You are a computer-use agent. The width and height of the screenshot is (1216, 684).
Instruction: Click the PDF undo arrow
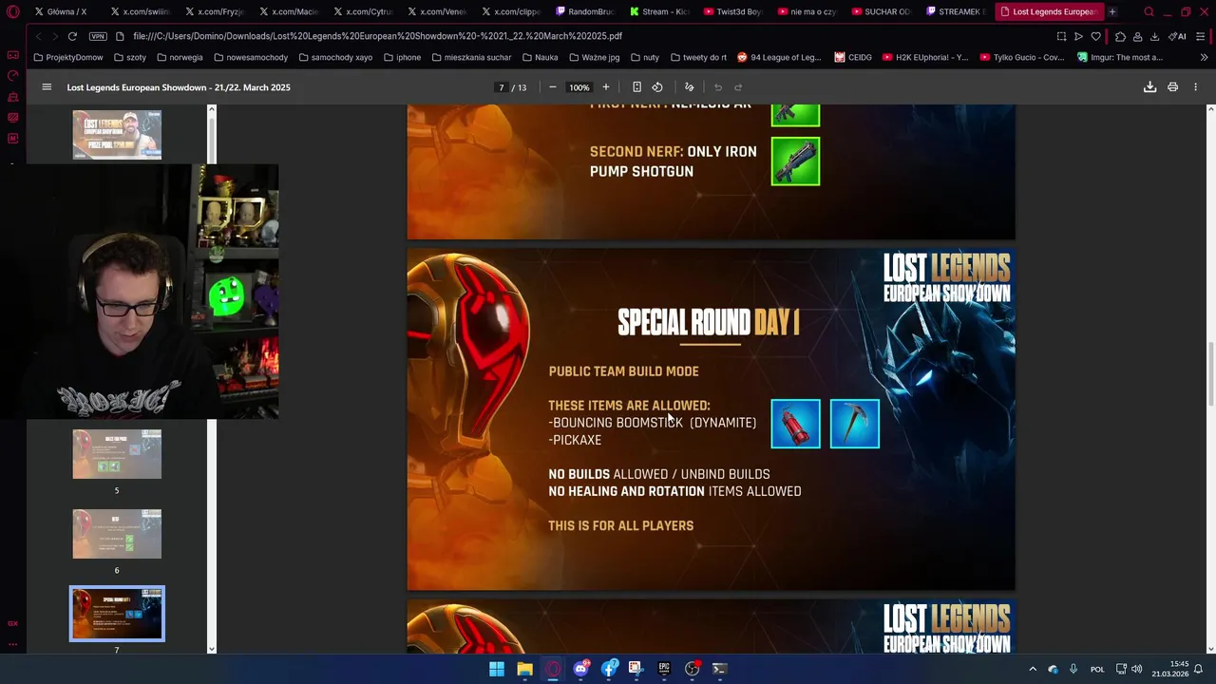click(718, 87)
